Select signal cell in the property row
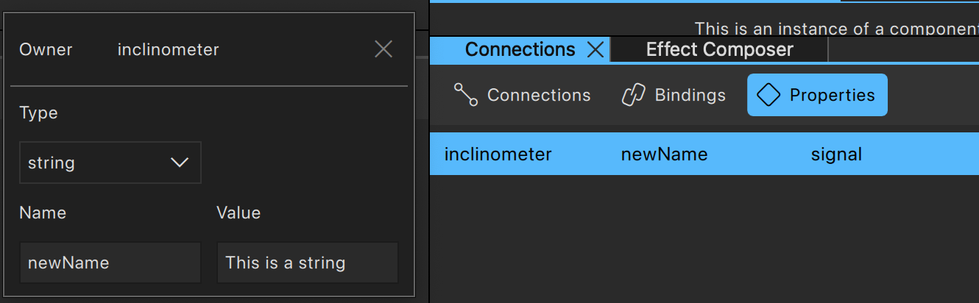This screenshot has height=303, width=979. [x=836, y=154]
